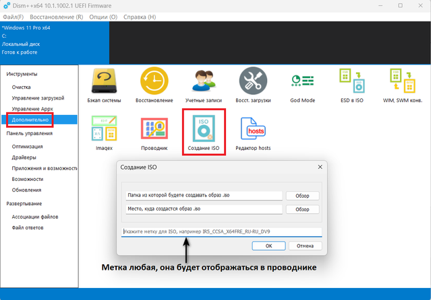Select the Windows 11 Pro x64 image tile

[55, 43]
